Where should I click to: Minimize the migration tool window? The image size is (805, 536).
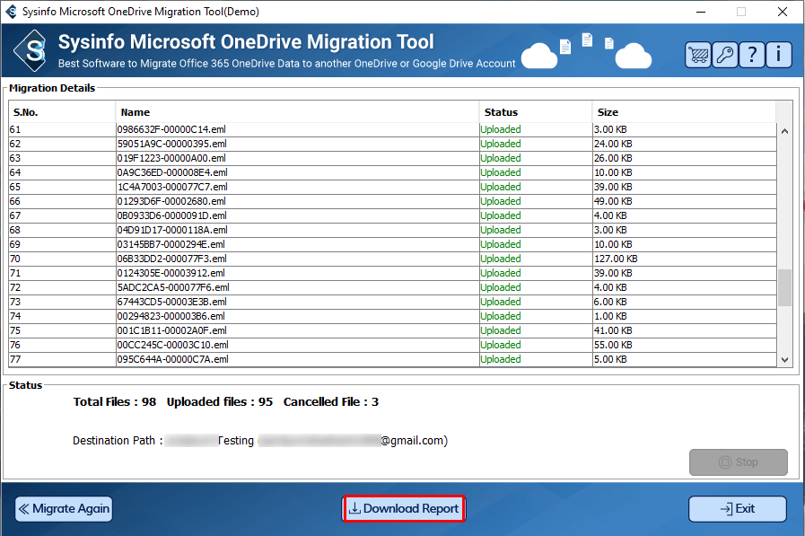pos(699,12)
